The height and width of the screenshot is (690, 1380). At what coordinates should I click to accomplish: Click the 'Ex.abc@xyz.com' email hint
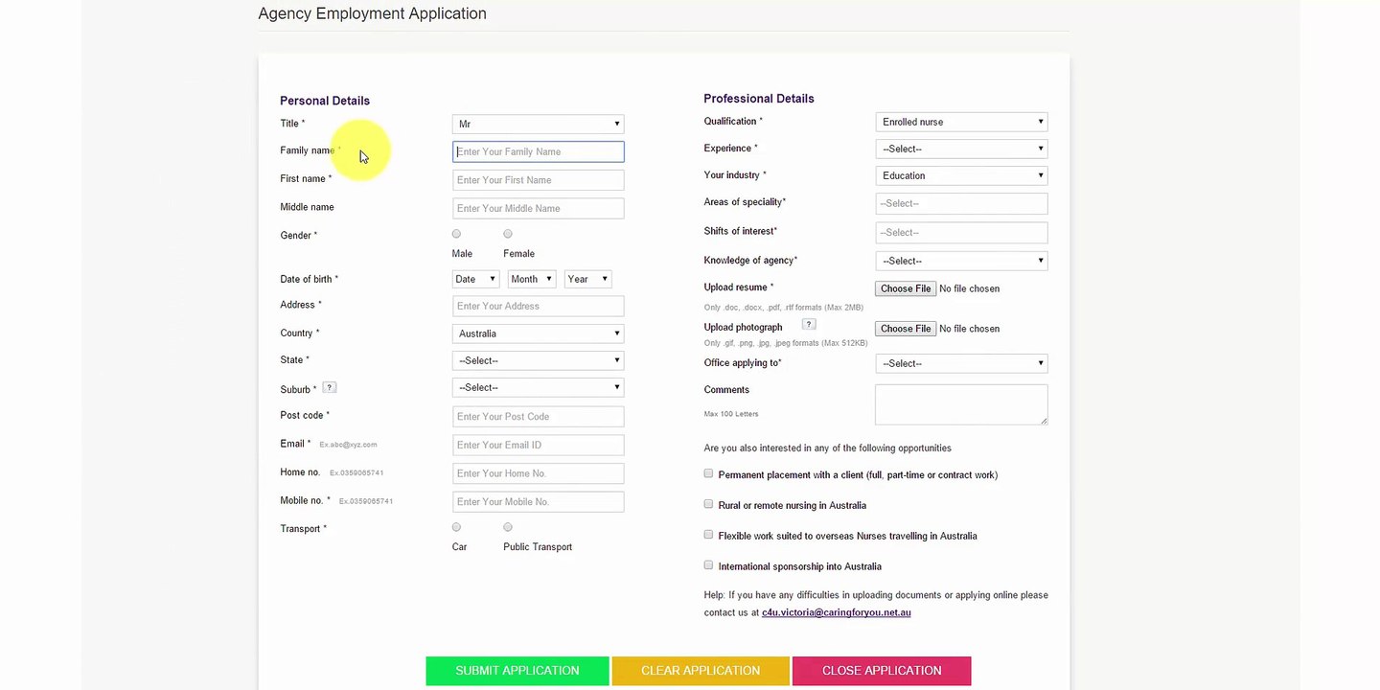348,445
